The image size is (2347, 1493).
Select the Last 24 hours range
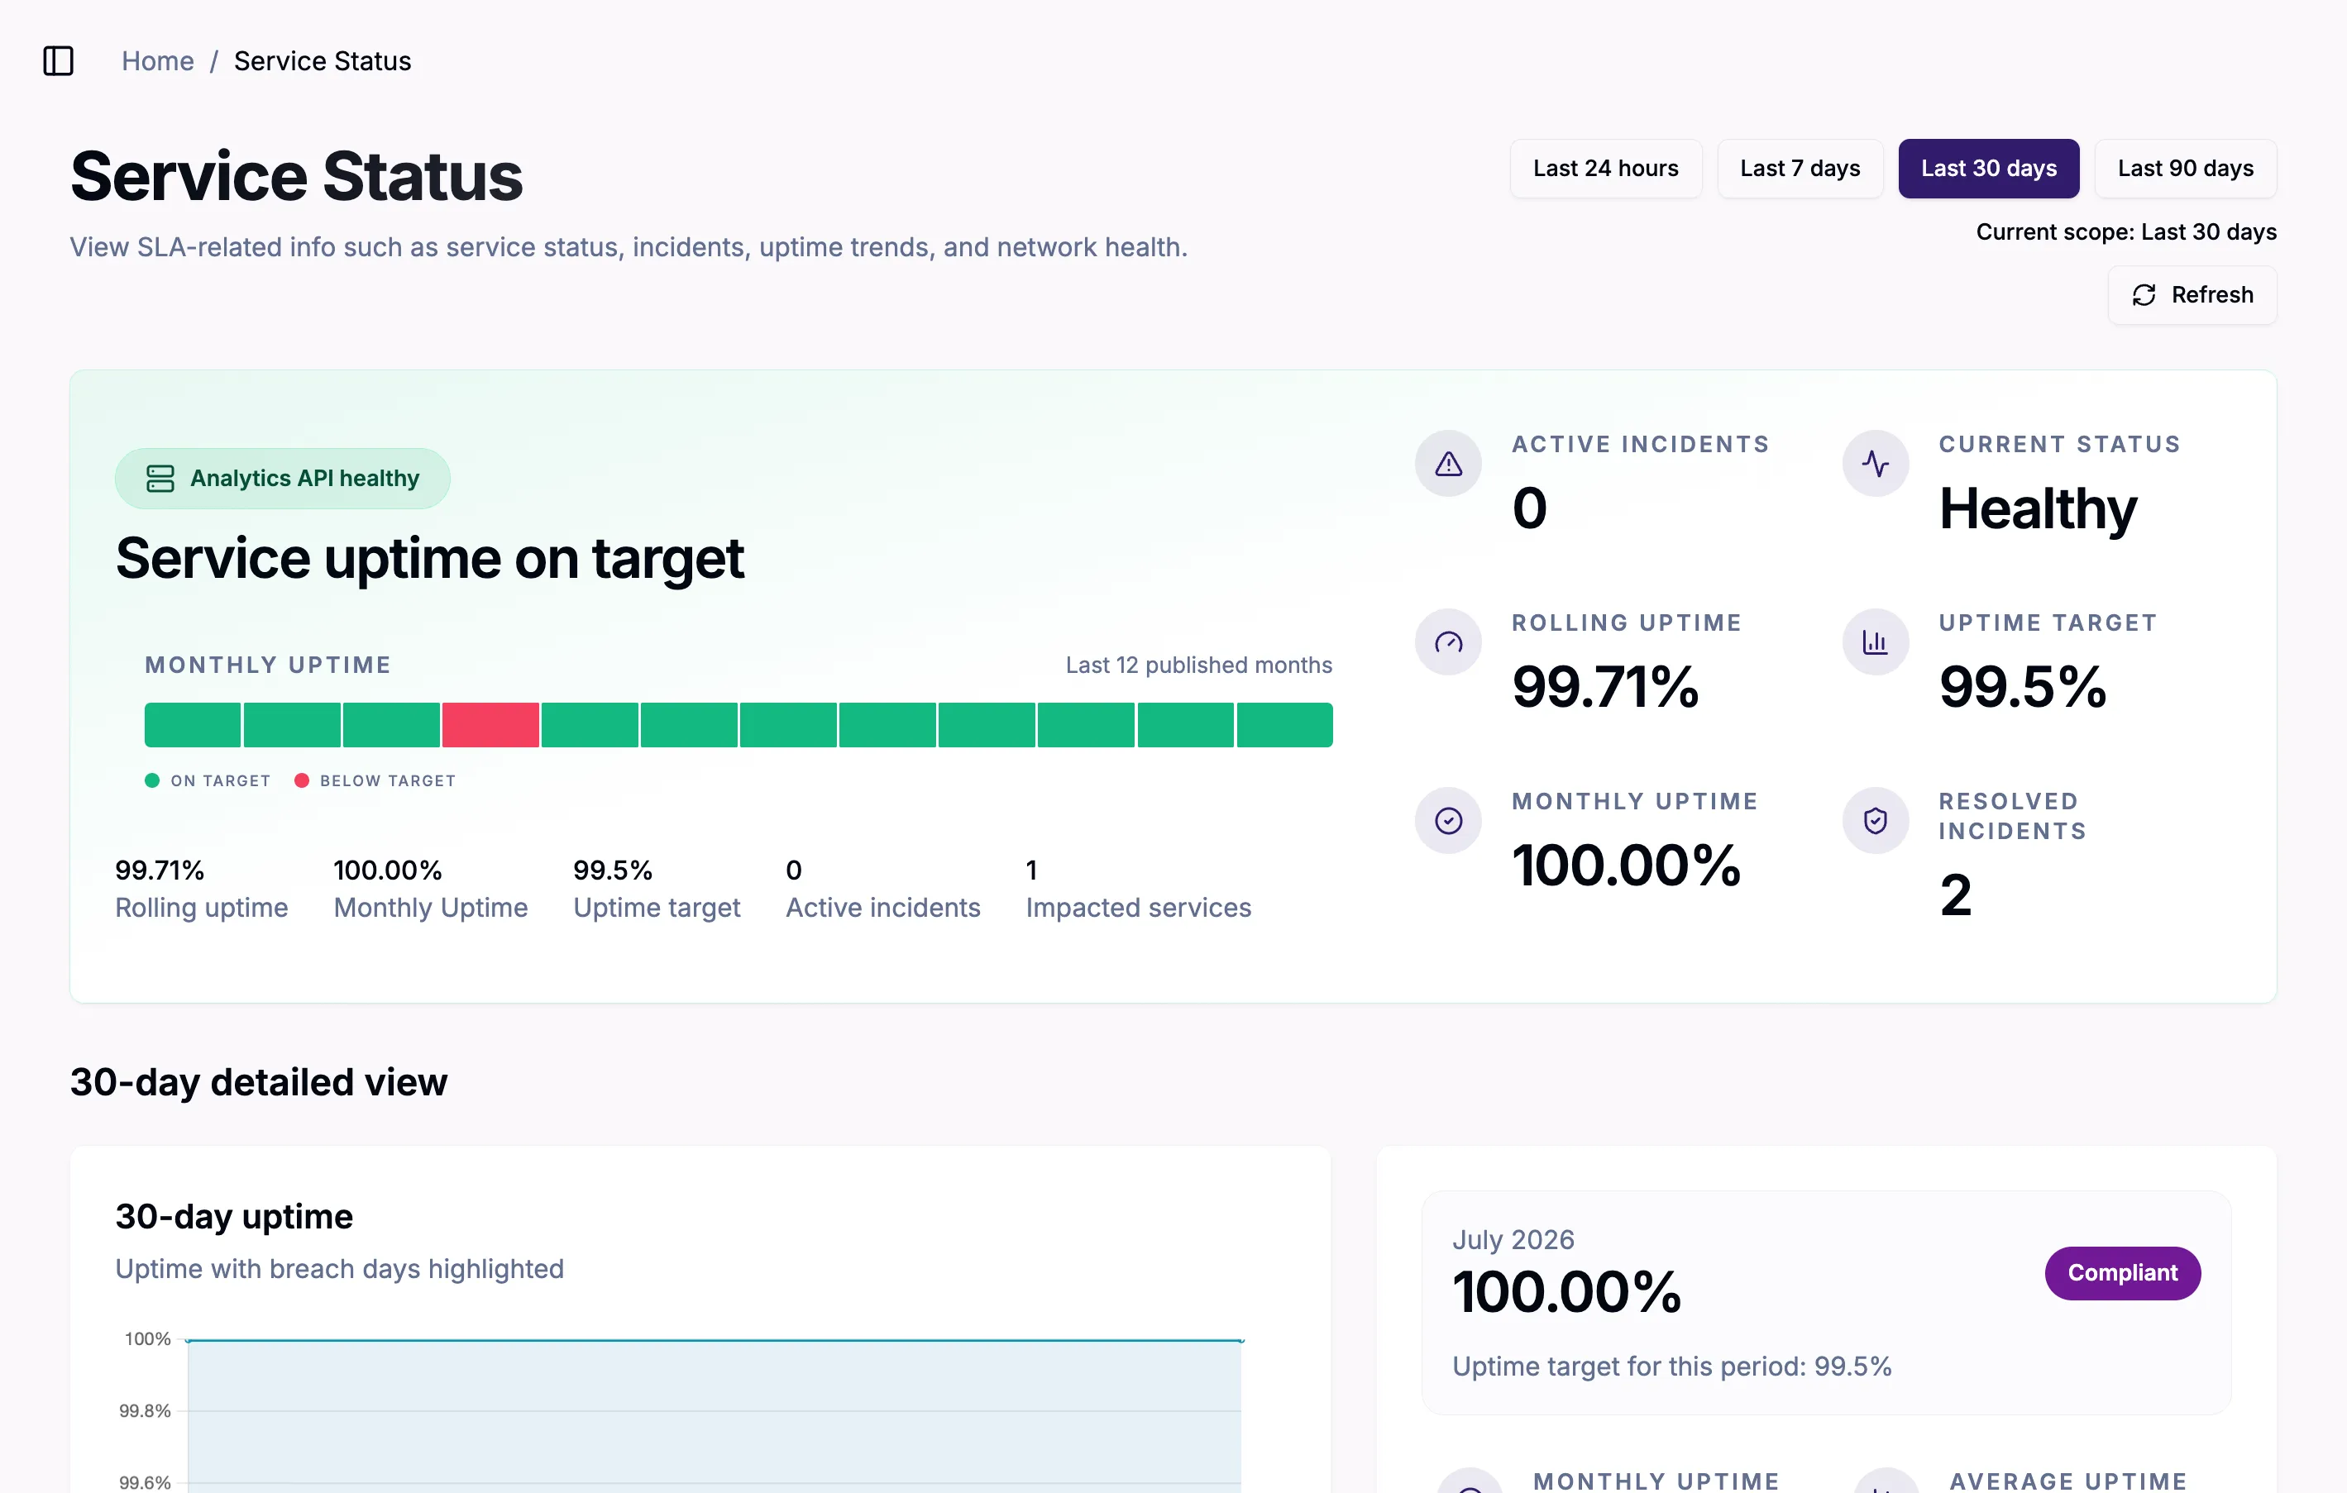(x=1605, y=169)
